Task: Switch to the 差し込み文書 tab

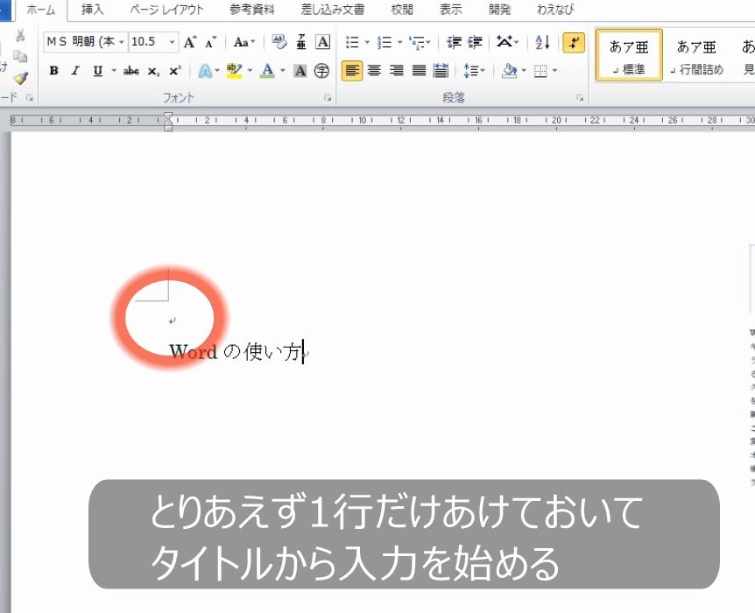Action: coord(333,10)
